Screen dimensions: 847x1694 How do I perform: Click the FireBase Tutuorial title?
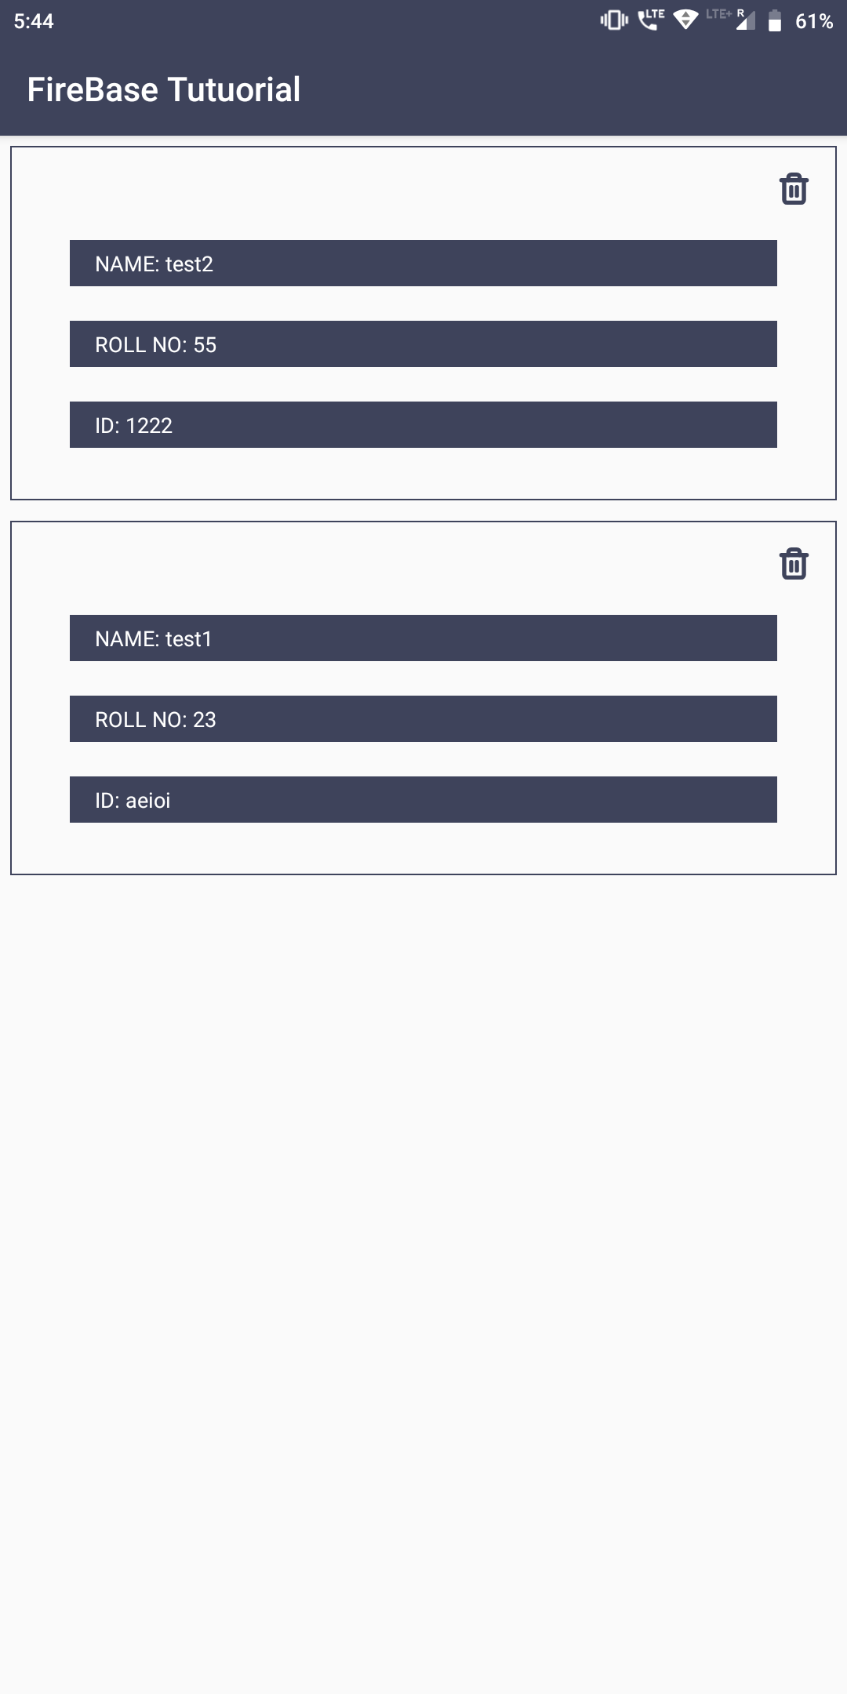click(x=164, y=90)
